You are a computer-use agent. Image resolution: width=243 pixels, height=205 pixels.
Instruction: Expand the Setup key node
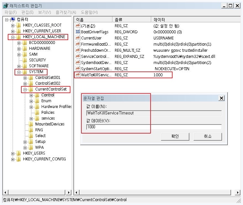pos(25,142)
